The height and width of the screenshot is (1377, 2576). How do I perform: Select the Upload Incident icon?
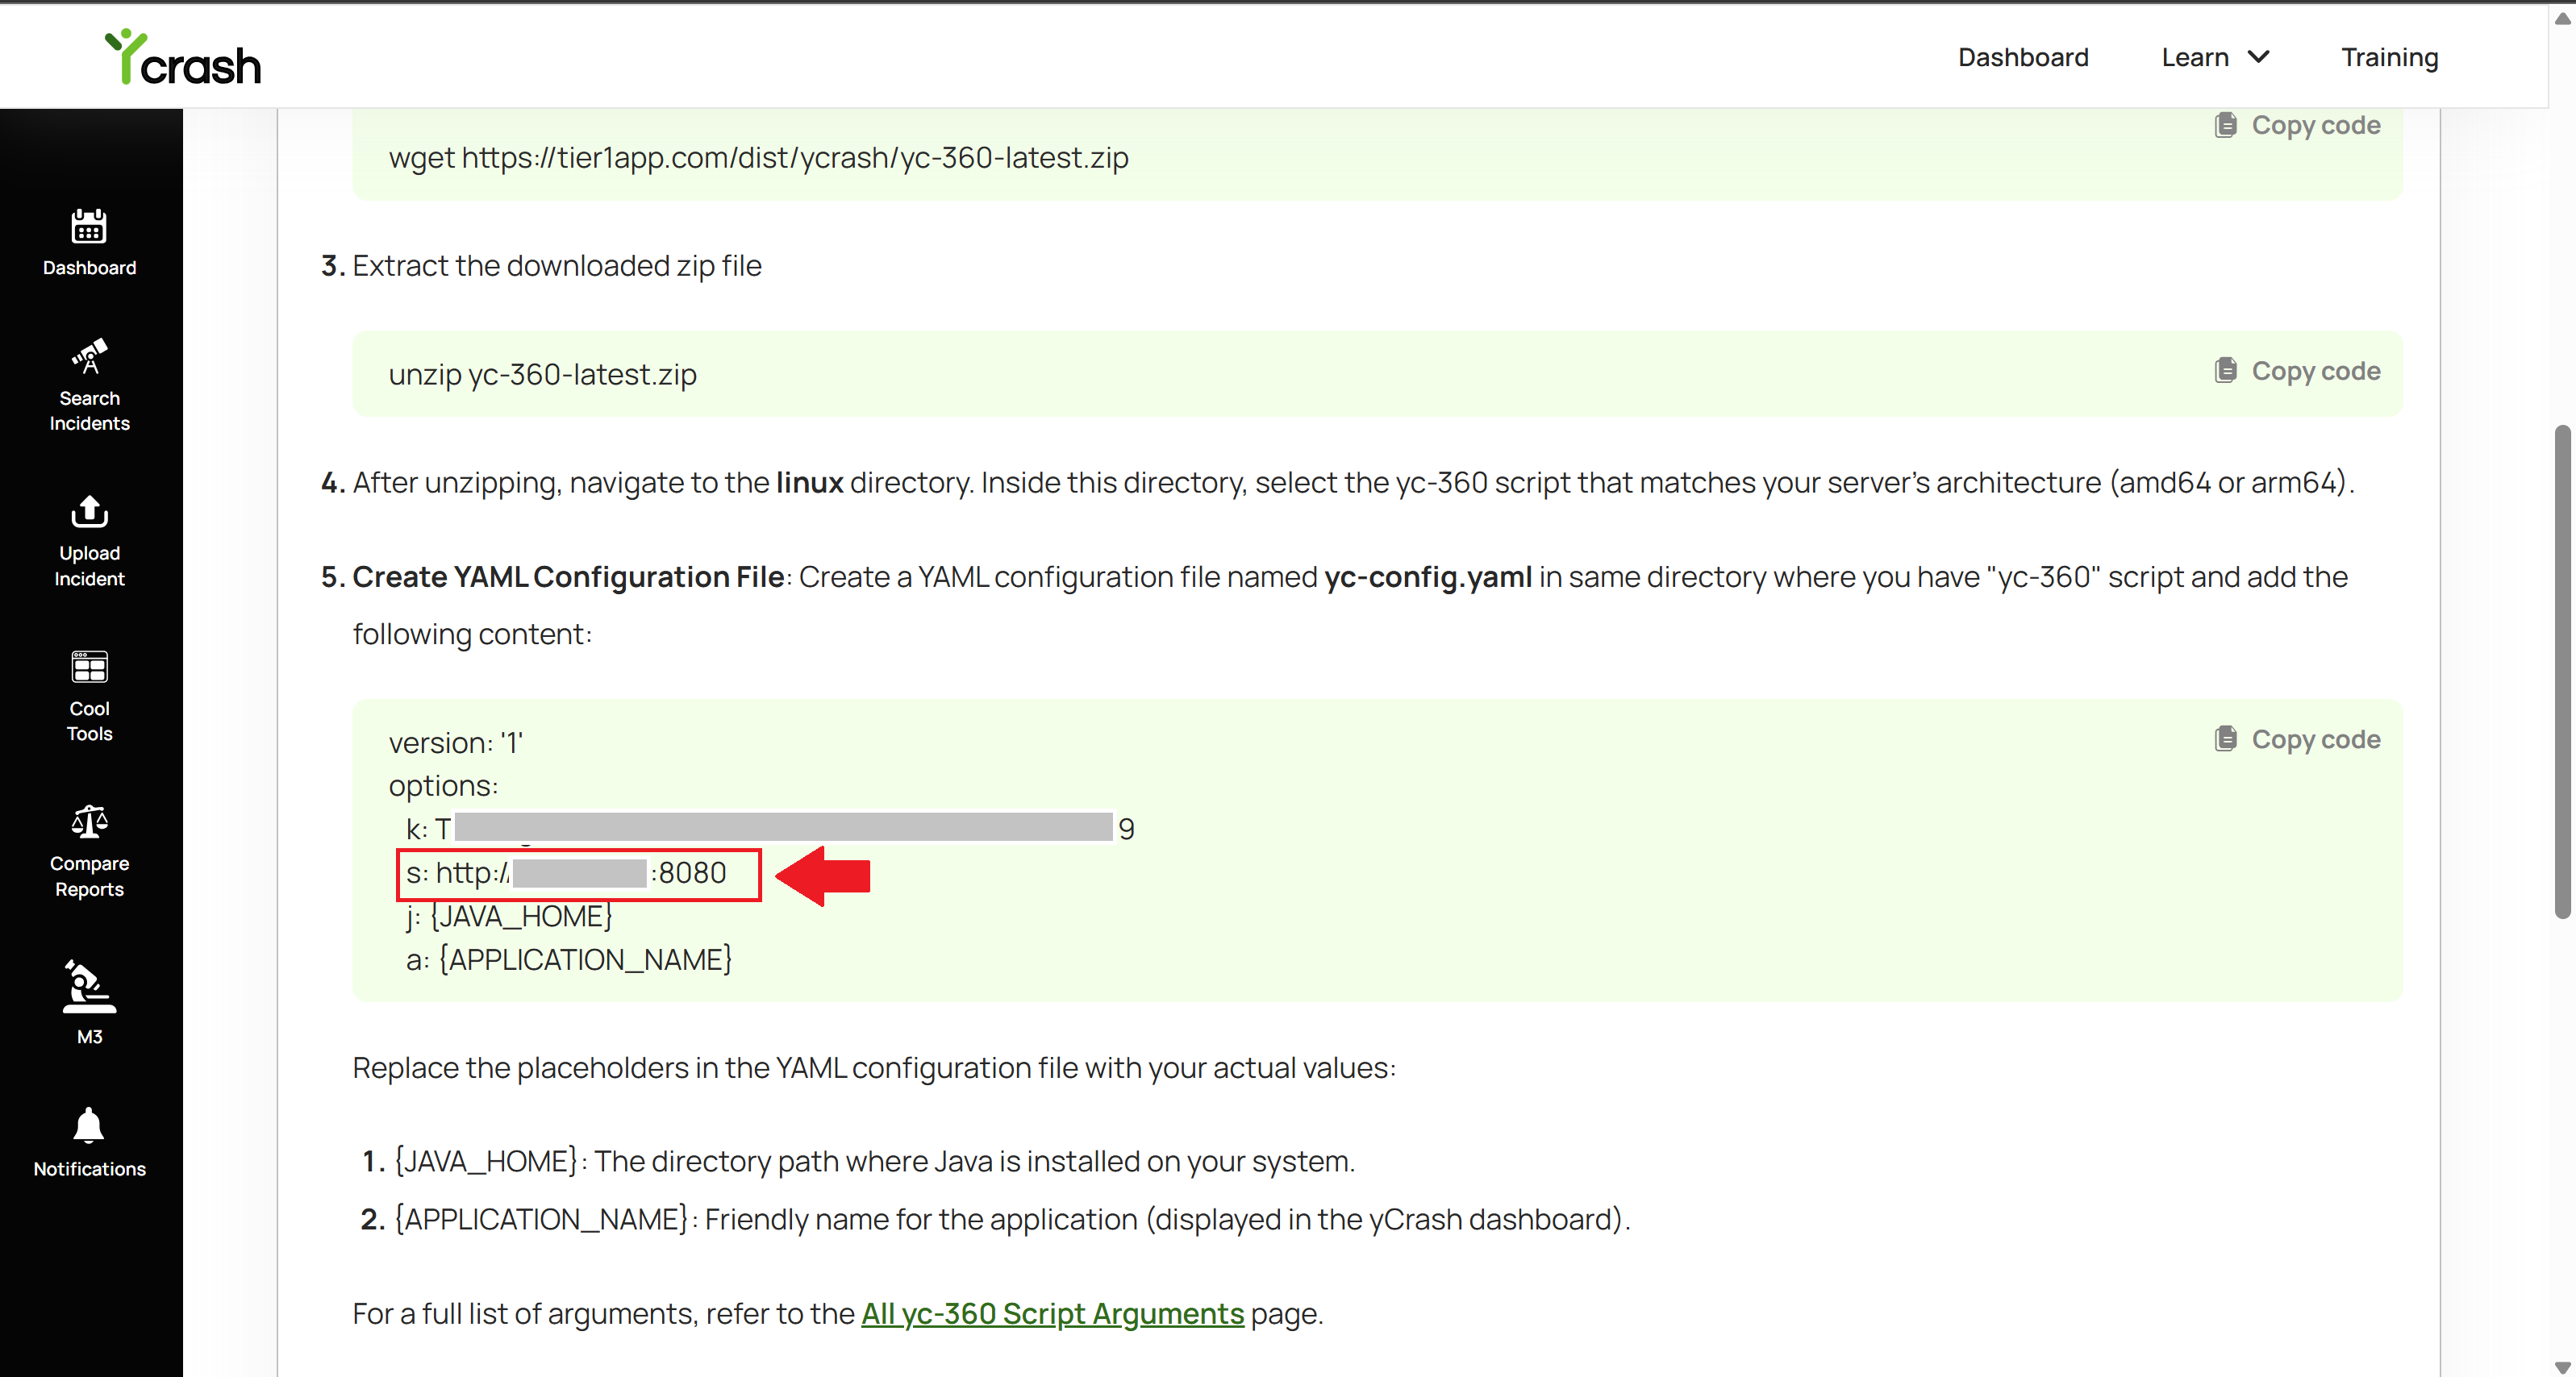click(89, 512)
